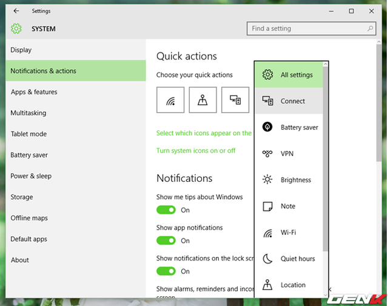The height and width of the screenshot is (306, 388).
Task: Open the Display settings page
Action: click(x=76, y=50)
